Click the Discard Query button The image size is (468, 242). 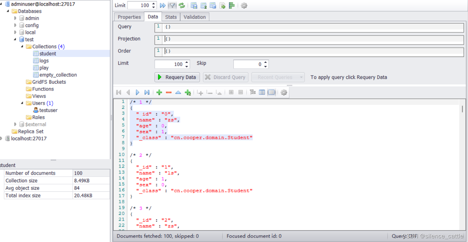pos(225,77)
